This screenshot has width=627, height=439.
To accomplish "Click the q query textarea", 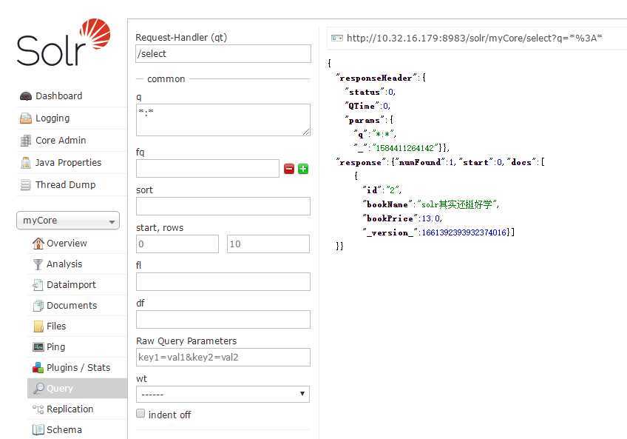I will pyautogui.click(x=223, y=120).
